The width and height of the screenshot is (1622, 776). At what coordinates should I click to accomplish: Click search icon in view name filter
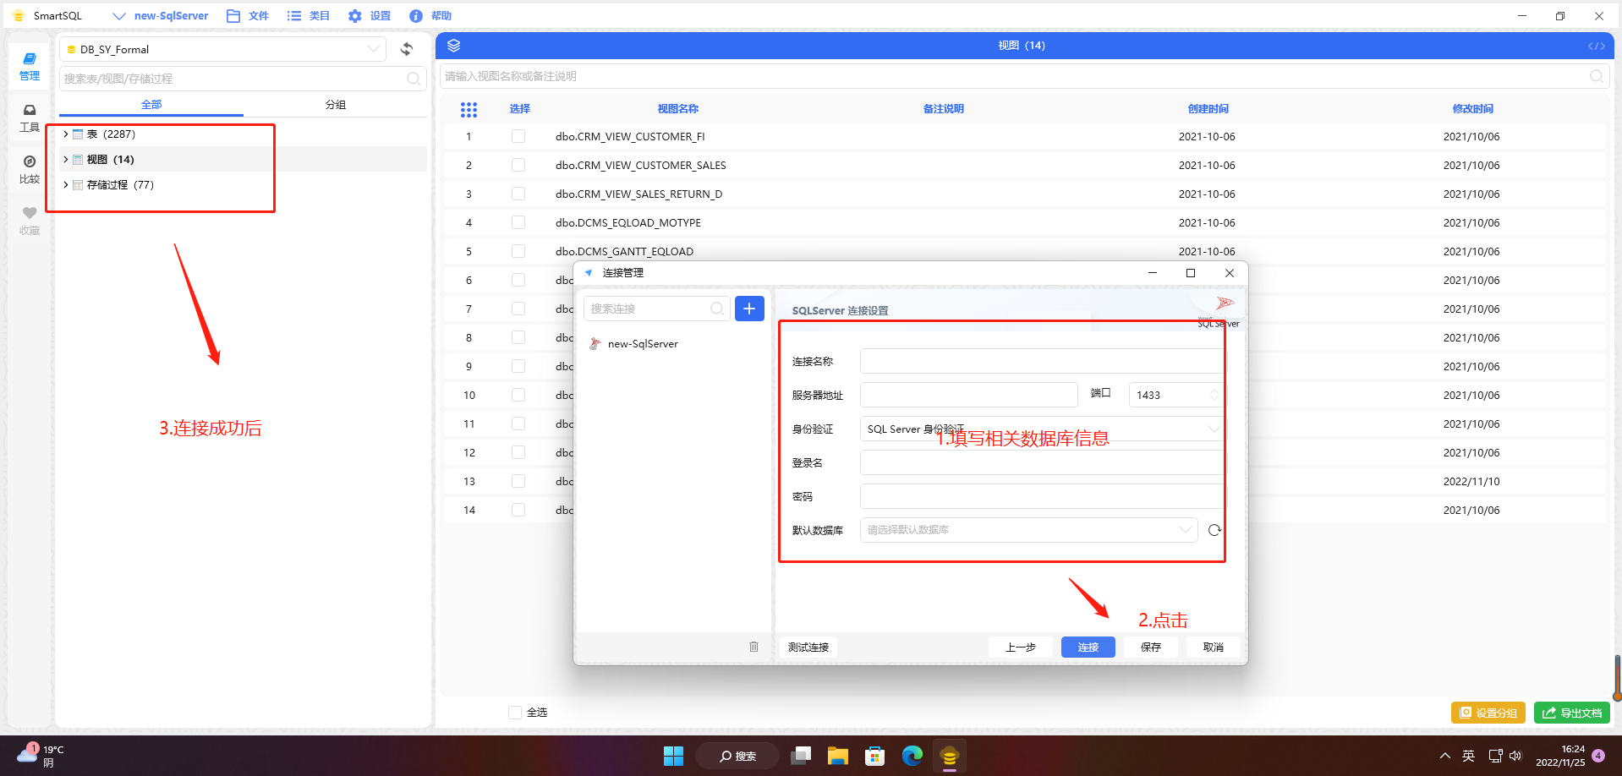pos(1596,76)
